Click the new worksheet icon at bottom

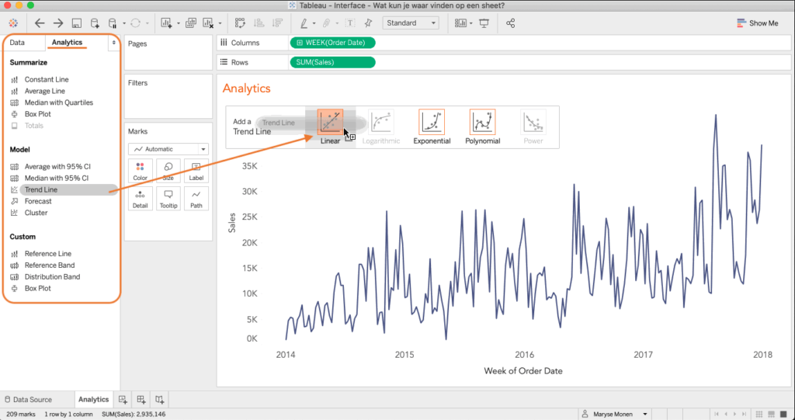(x=123, y=399)
